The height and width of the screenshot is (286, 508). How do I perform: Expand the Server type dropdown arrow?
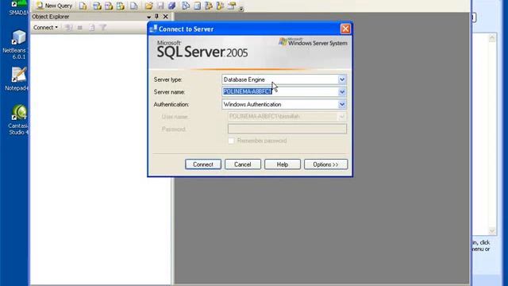coord(342,79)
